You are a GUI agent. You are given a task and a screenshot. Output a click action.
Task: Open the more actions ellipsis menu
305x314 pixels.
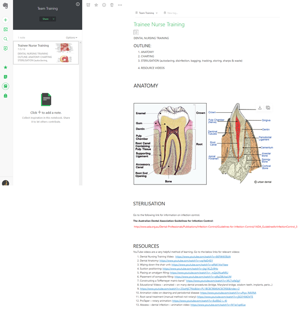120,5
